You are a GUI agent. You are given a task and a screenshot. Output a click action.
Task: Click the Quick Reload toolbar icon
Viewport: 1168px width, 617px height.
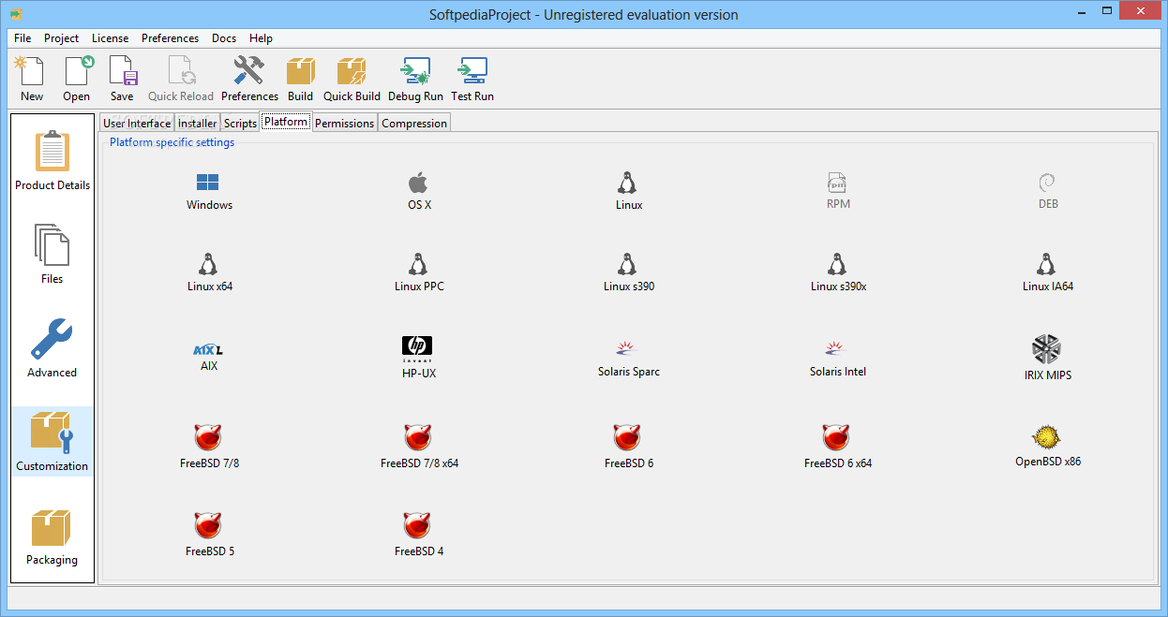point(181,79)
